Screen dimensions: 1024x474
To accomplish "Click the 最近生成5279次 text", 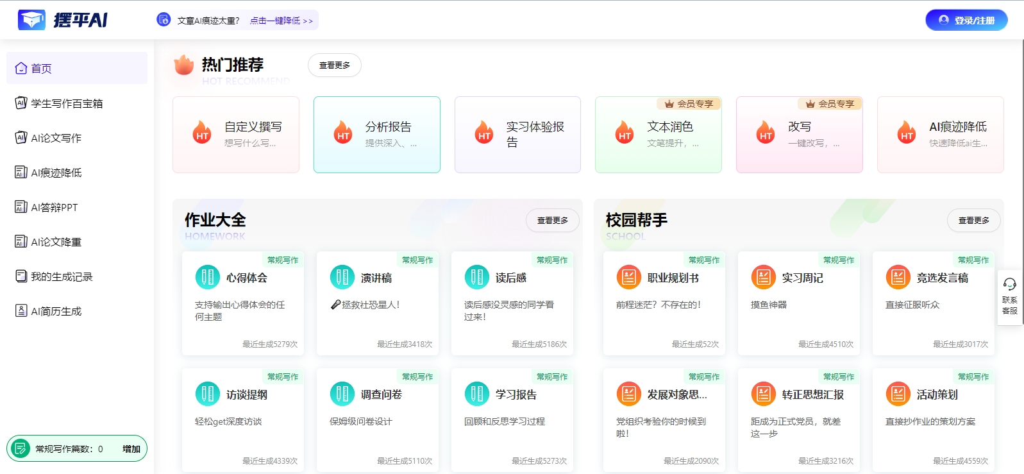I will click(x=270, y=344).
